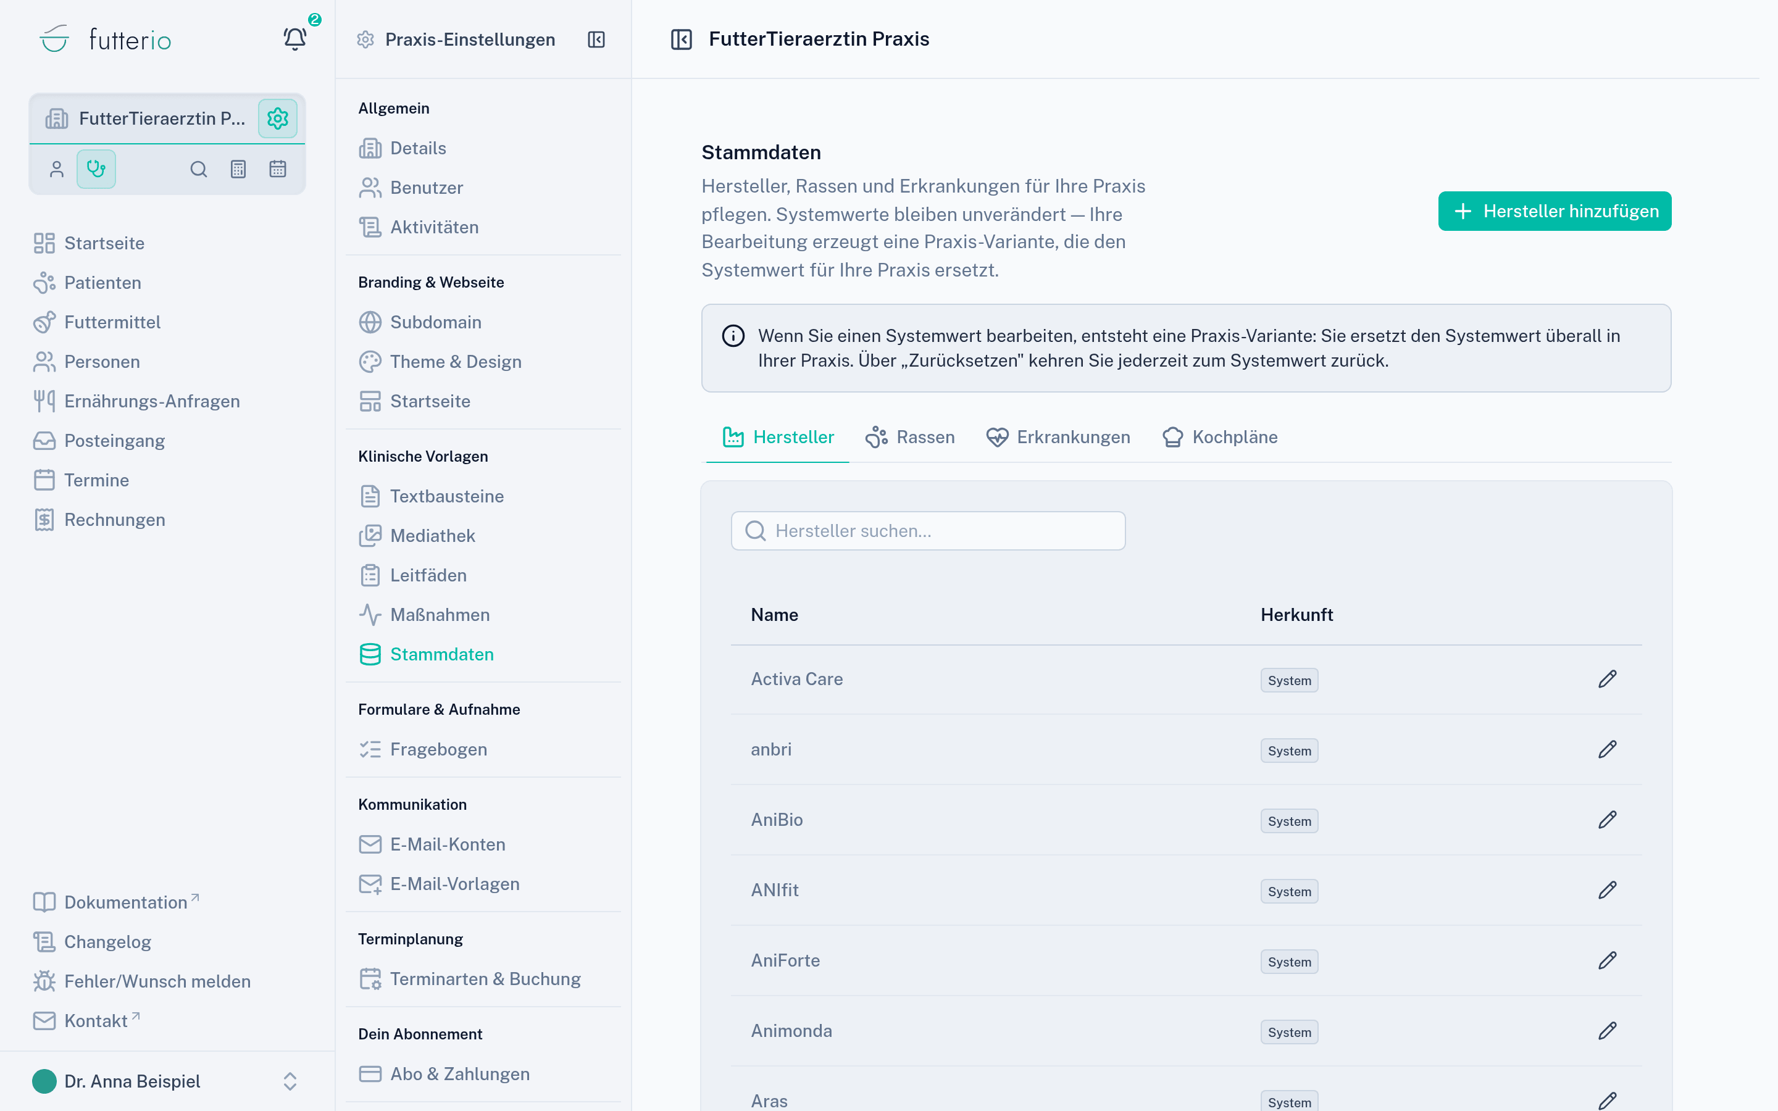Click Fehler/Wunsch melden

142,981
